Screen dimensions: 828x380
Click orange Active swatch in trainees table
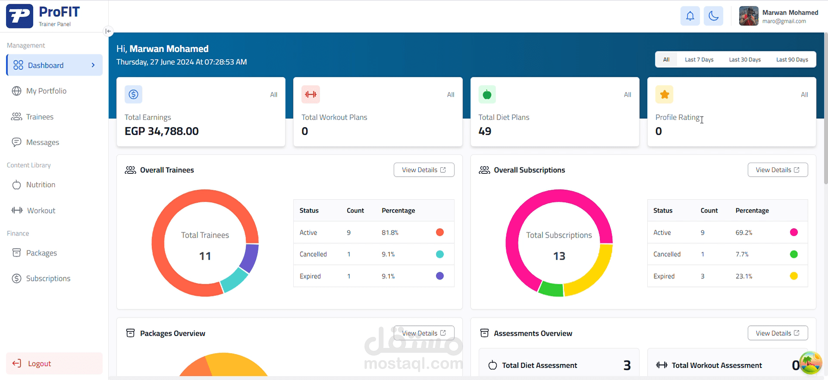click(x=440, y=232)
